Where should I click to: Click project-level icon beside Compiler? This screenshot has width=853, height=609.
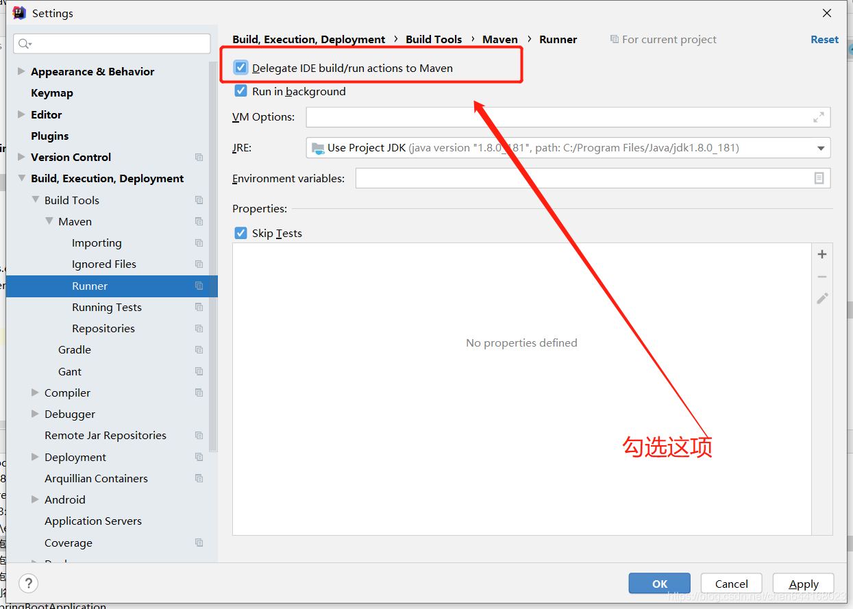[x=199, y=393]
